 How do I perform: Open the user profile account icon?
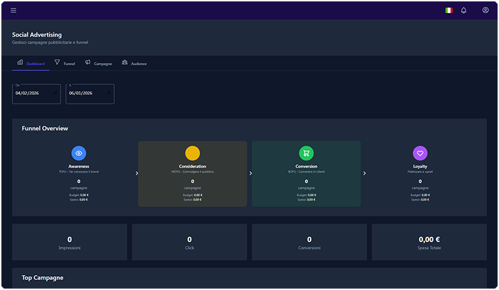(485, 10)
